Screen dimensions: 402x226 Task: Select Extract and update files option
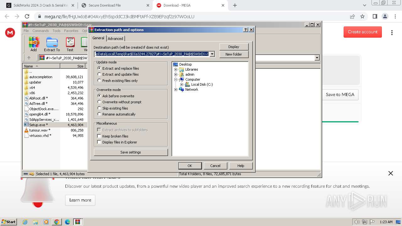coord(99,74)
